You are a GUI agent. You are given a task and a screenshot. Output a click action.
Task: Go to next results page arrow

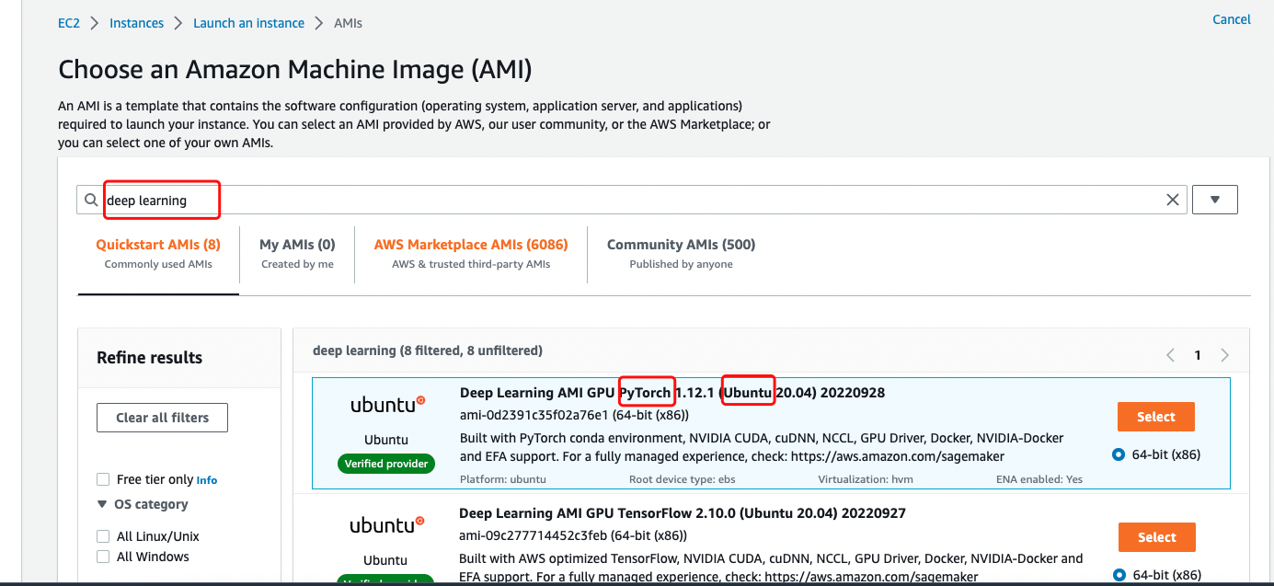(x=1224, y=355)
